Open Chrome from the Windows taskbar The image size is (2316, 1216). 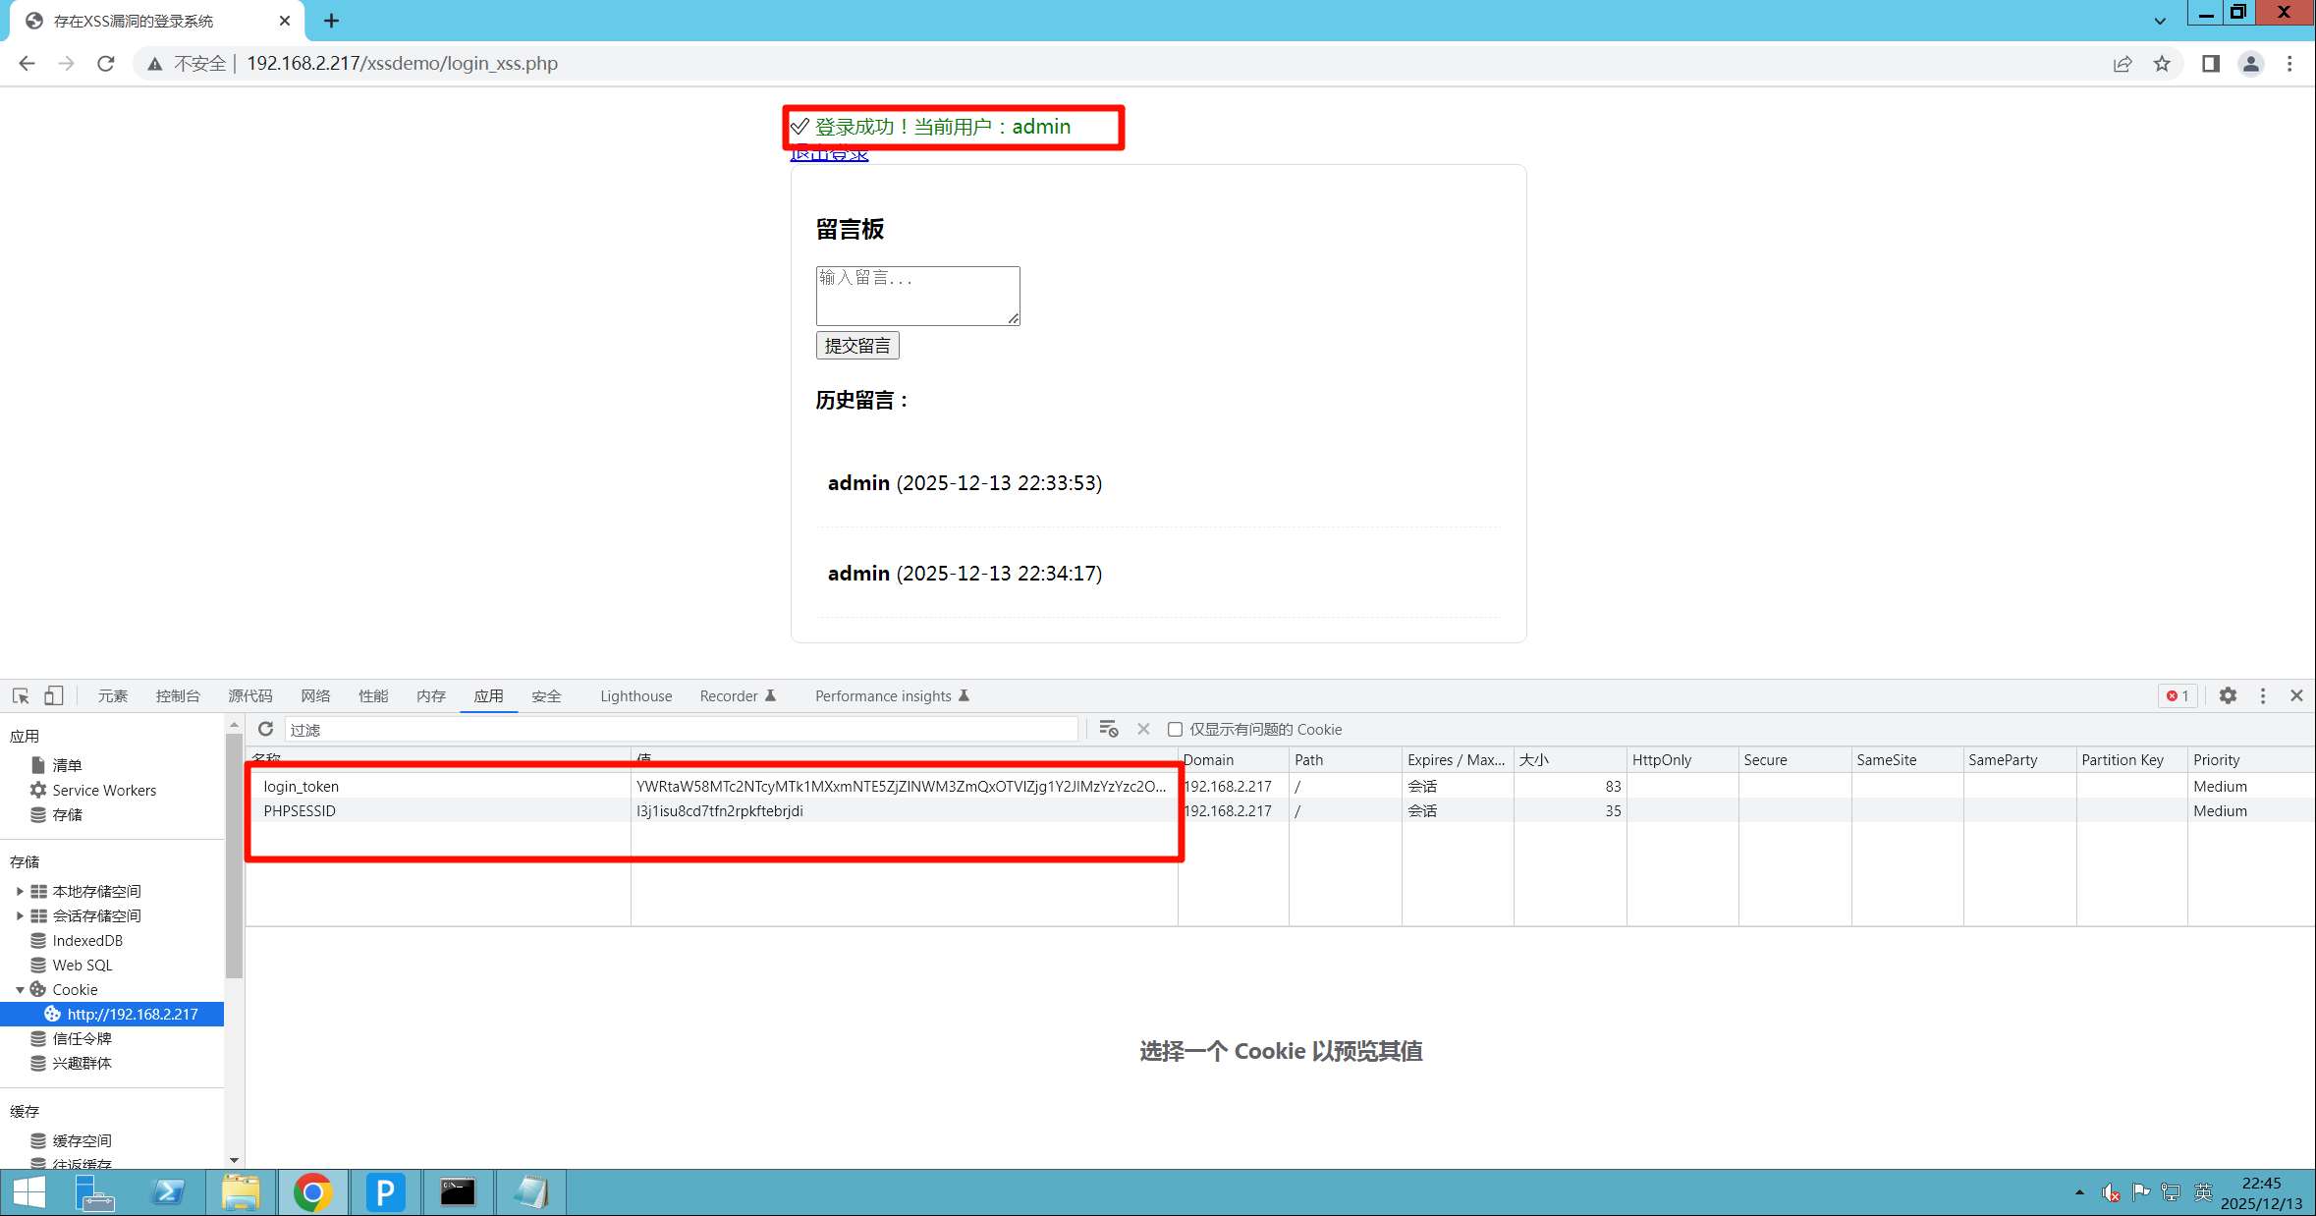pos(312,1192)
